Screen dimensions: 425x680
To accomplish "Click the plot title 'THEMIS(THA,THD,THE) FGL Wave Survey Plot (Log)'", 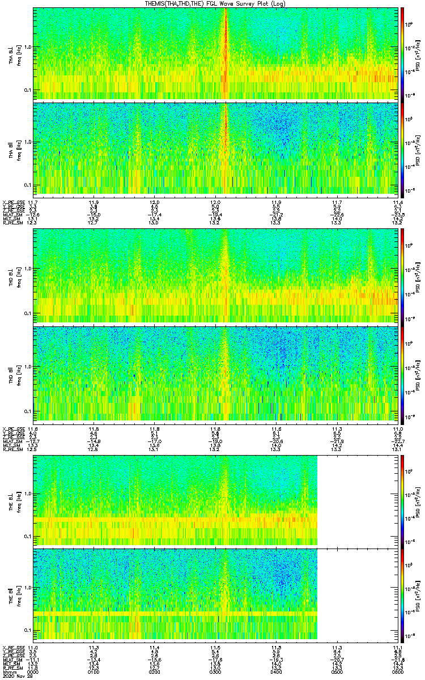I will point(216,3).
